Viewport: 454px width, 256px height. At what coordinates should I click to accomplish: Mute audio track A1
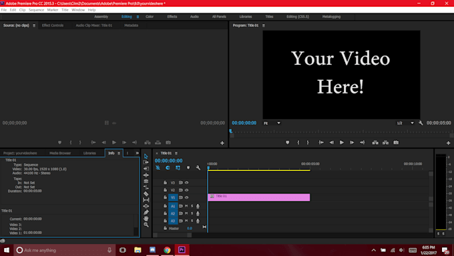coord(186,206)
